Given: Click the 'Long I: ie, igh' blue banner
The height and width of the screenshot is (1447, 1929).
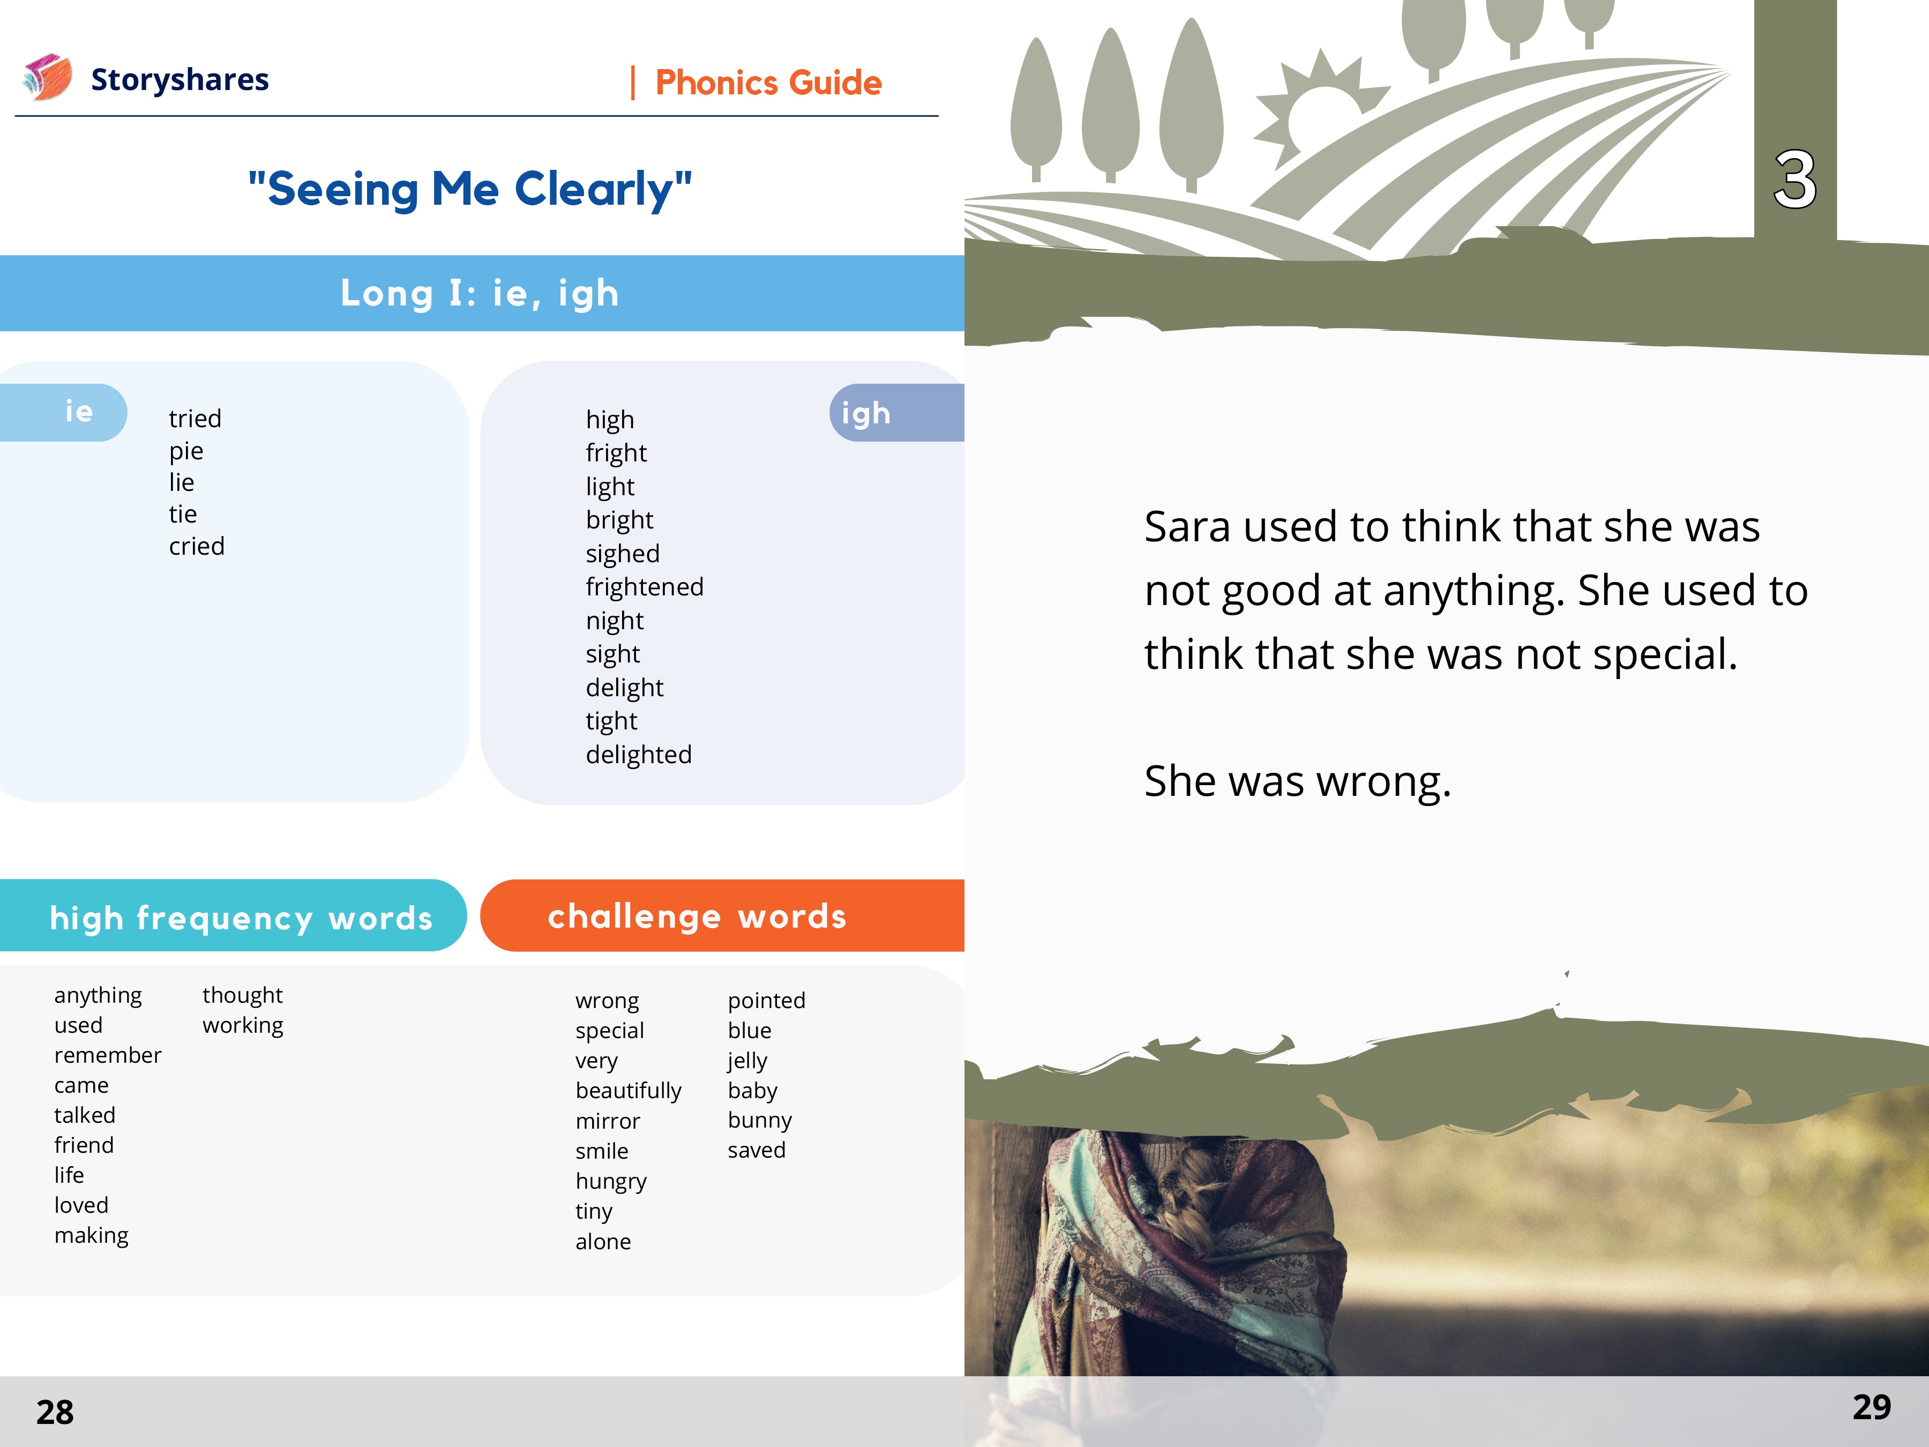Looking at the screenshot, I should coord(482,293).
